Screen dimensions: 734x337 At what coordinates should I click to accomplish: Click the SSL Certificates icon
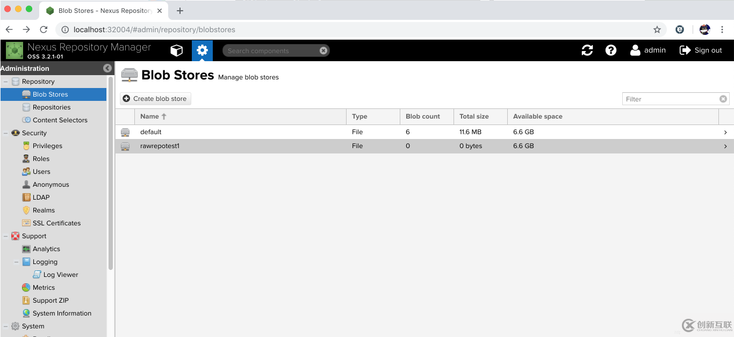[x=26, y=223]
